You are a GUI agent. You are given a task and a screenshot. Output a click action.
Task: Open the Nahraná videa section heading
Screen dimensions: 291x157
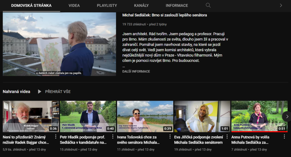point(16,92)
